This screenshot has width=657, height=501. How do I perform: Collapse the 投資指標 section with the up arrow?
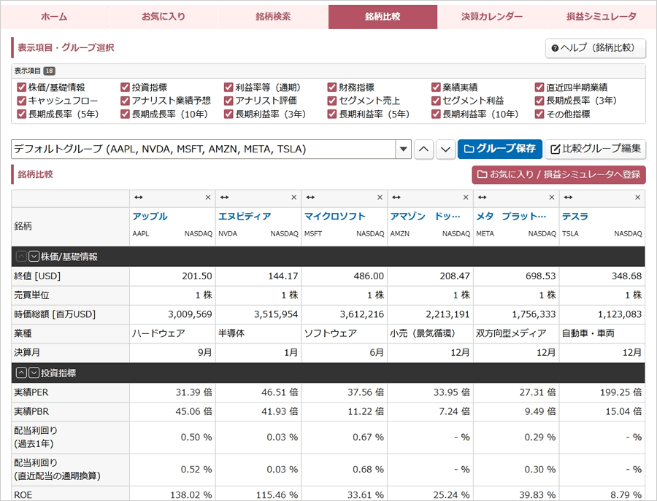coord(21,373)
